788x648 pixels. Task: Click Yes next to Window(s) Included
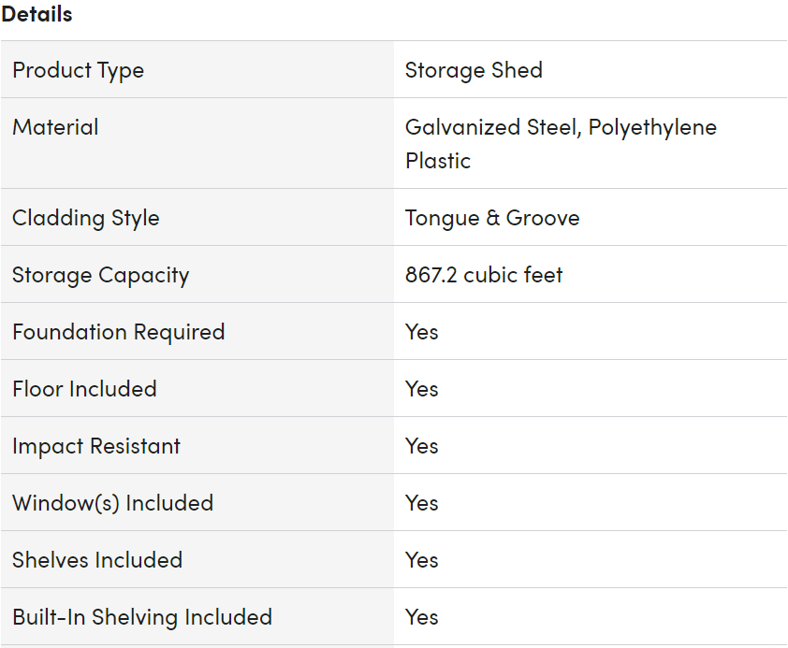[x=422, y=503]
